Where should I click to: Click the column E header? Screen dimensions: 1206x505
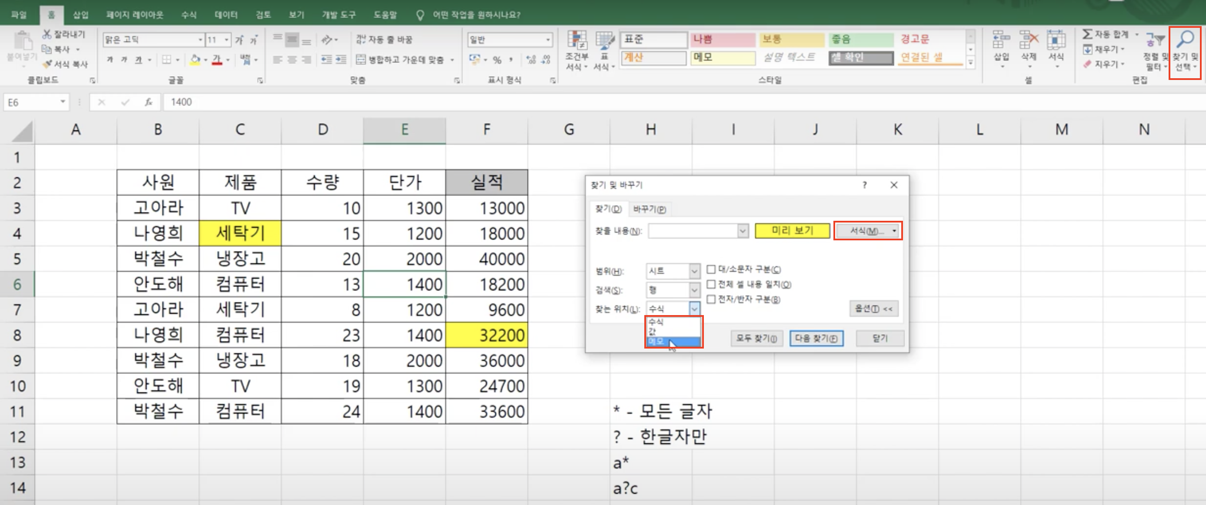[404, 130]
